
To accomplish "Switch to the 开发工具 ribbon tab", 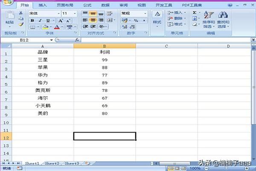I will 164,5.
